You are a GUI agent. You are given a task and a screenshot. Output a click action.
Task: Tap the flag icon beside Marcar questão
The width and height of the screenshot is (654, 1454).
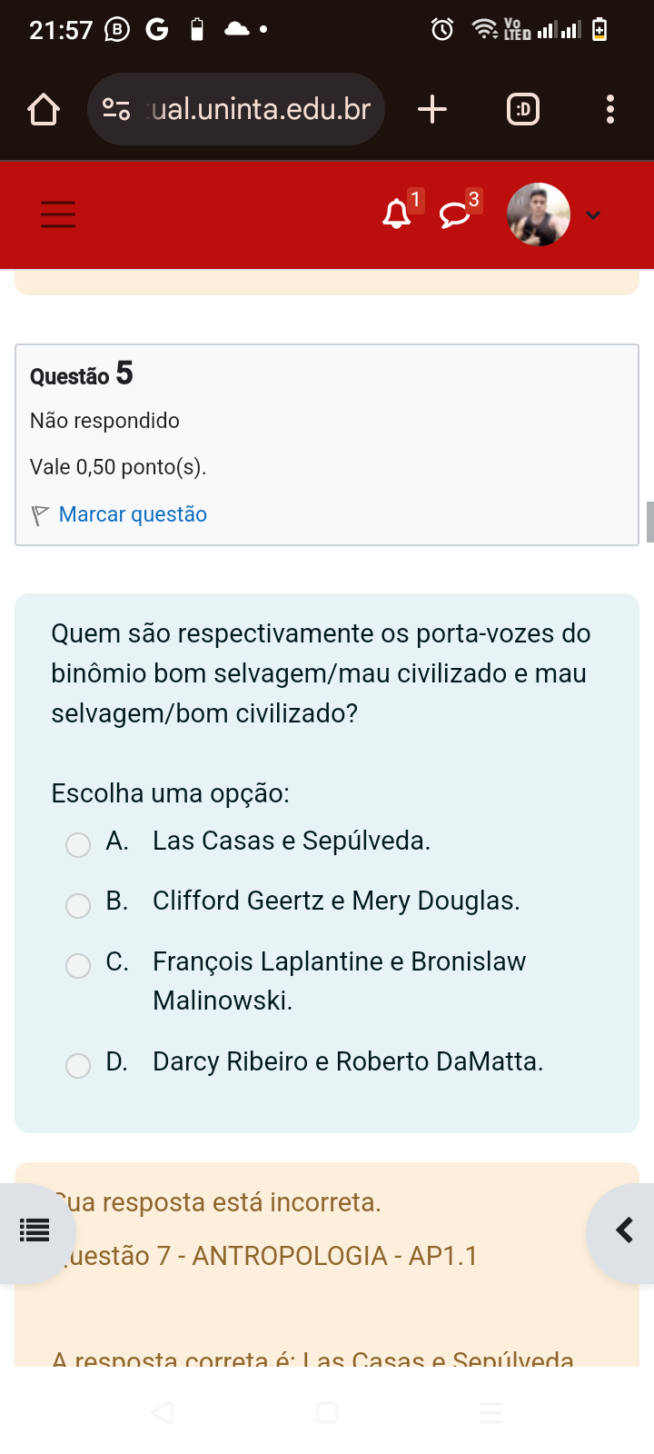tap(40, 515)
